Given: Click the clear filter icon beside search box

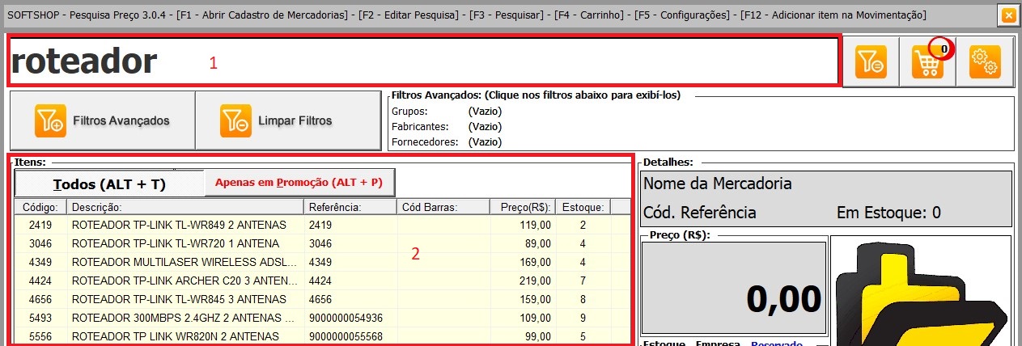Looking at the screenshot, I should (x=871, y=61).
